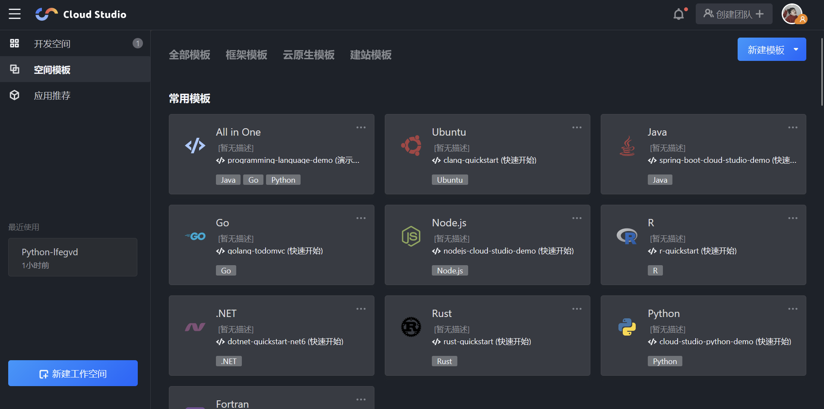The height and width of the screenshot is (409, 824).
Task: Click the Cloud Studio logo
Action: point(81,14)
